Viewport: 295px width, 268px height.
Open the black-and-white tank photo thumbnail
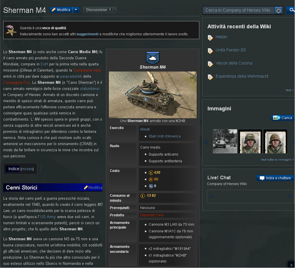[225, 141]
